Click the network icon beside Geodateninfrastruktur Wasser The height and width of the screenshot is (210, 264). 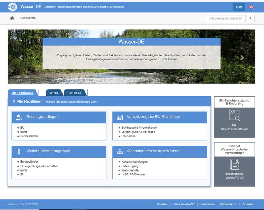tap(120, 151)
